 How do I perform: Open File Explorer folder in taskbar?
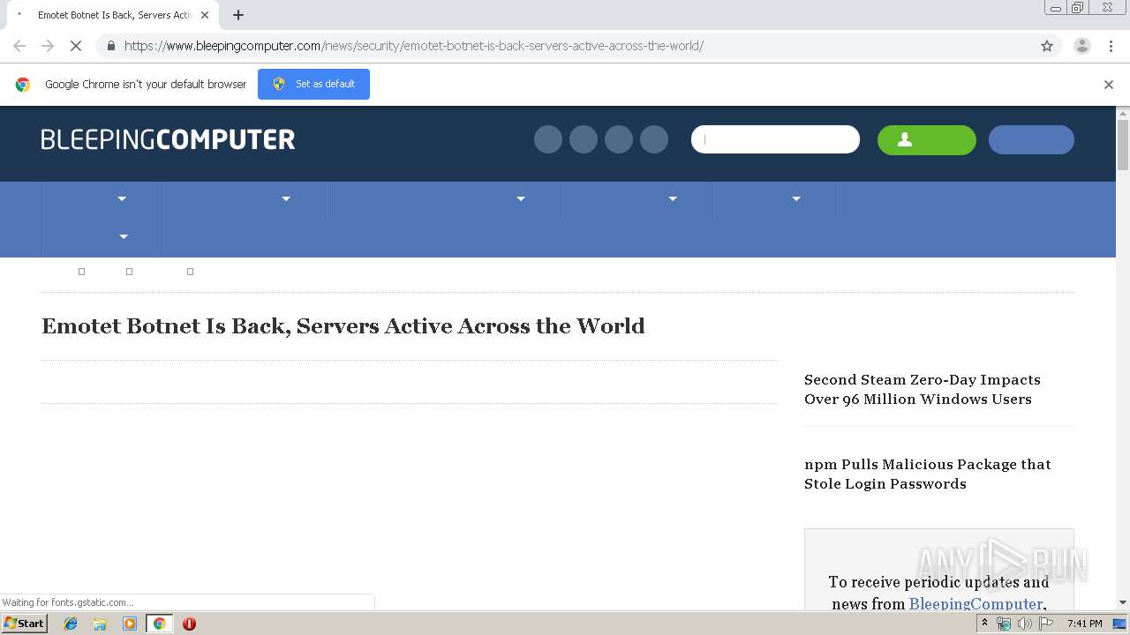click(x=100, y=624)
